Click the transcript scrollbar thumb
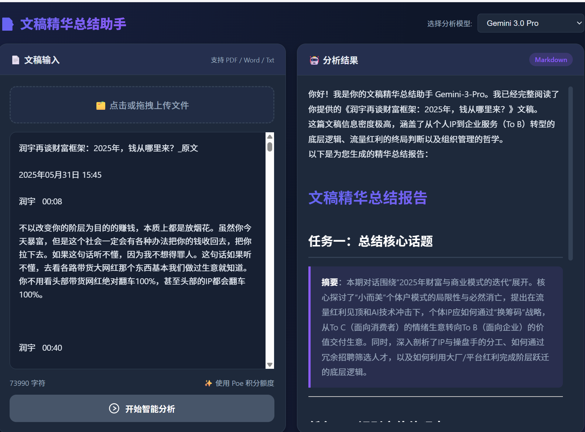The image size is (585, 432). tap(270, 147)
